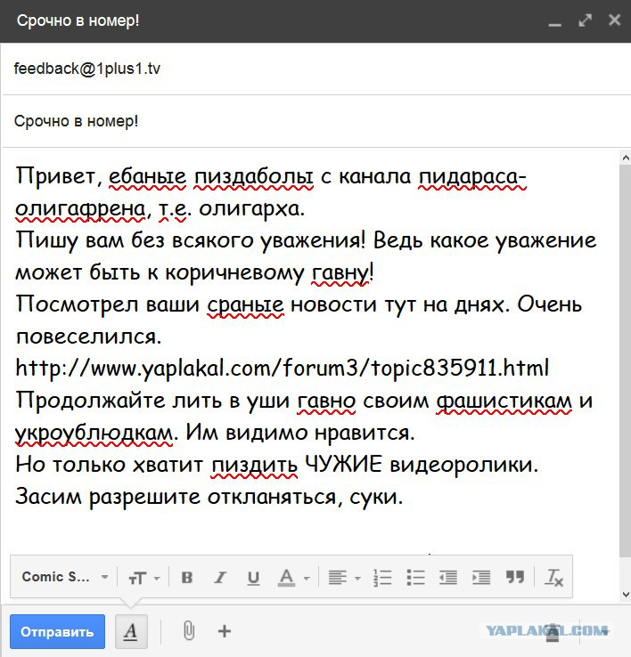Click the scrollbar up arrow

[x=626, y=158]
